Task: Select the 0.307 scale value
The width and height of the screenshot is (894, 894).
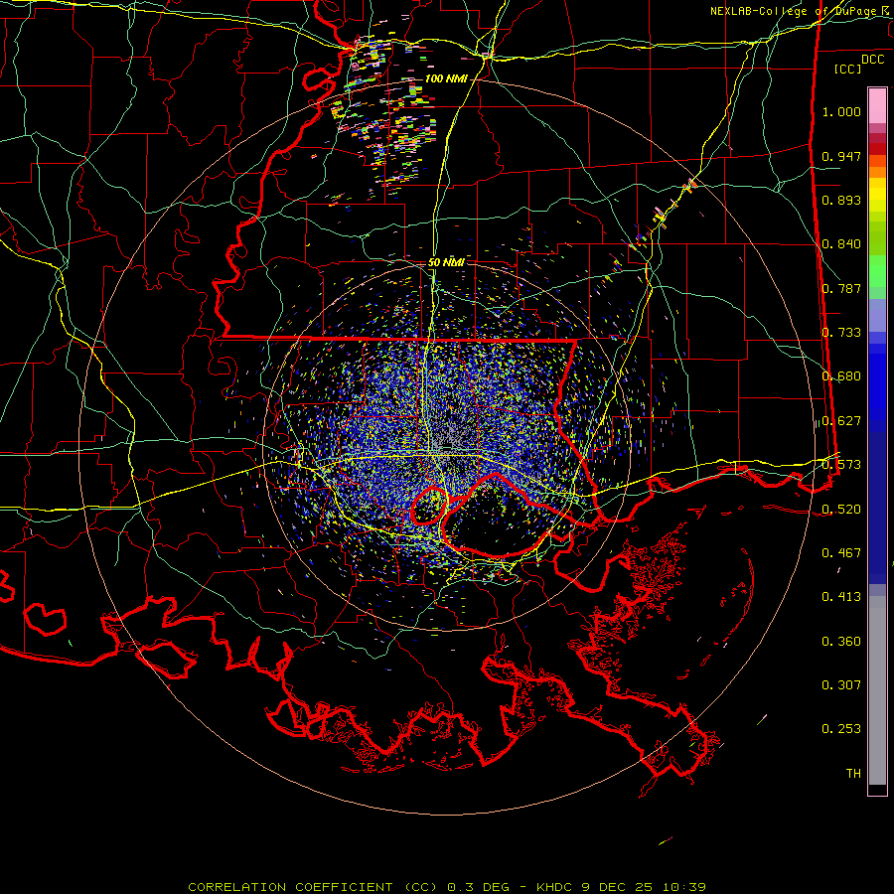Action: pyautogui.click(x=841, y=685)
